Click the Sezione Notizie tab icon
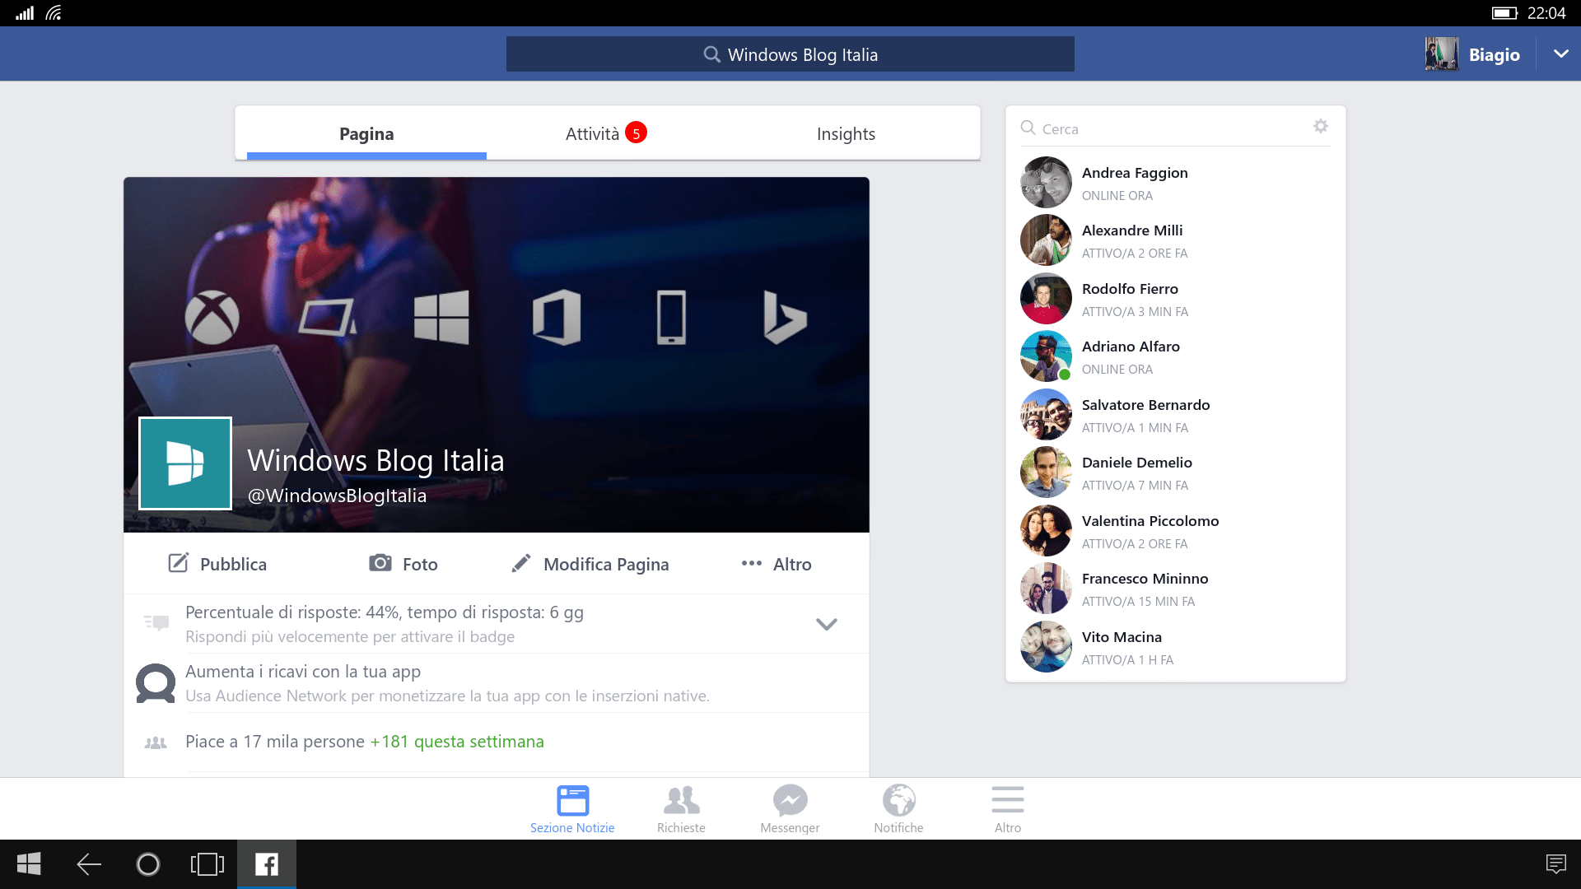The width and height of the screenshot is (1581, 889). click(x=572, y=801)
